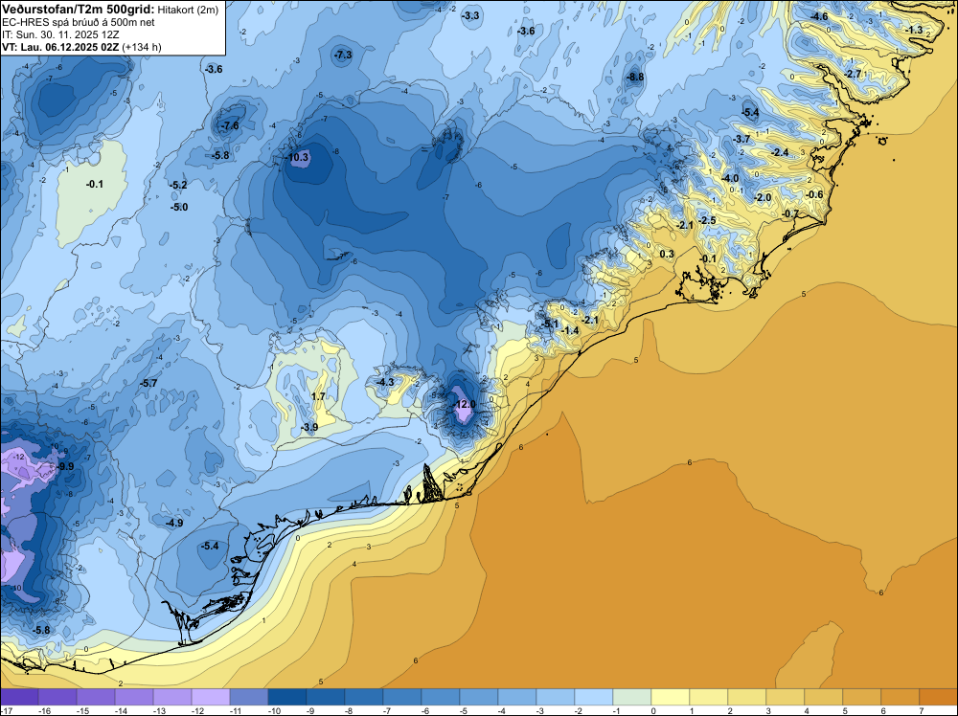This screenshot has width=958, height=716.
Task: Click the -1.3 temperature value
Action: (914, 31)
